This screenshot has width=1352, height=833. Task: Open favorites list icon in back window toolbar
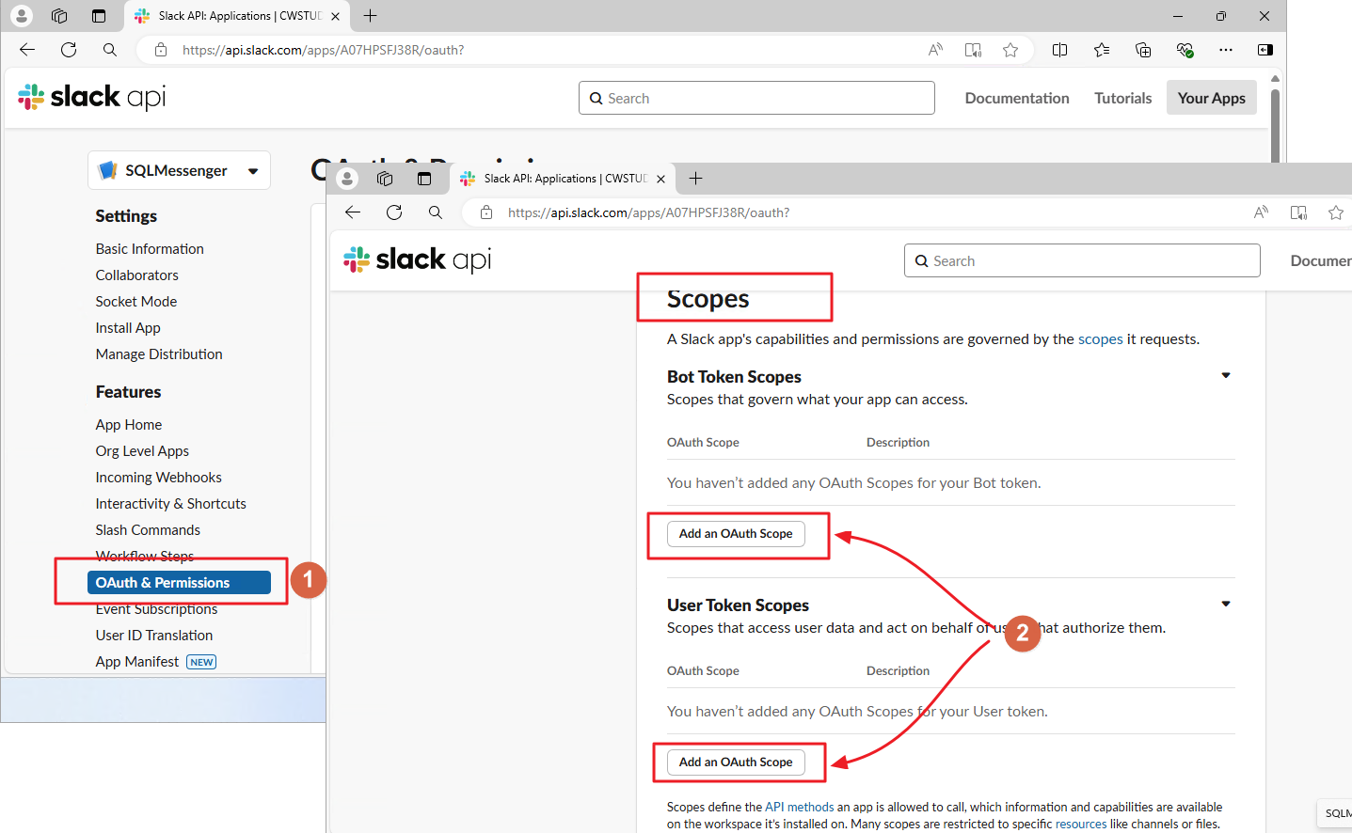pos(1102,50)
